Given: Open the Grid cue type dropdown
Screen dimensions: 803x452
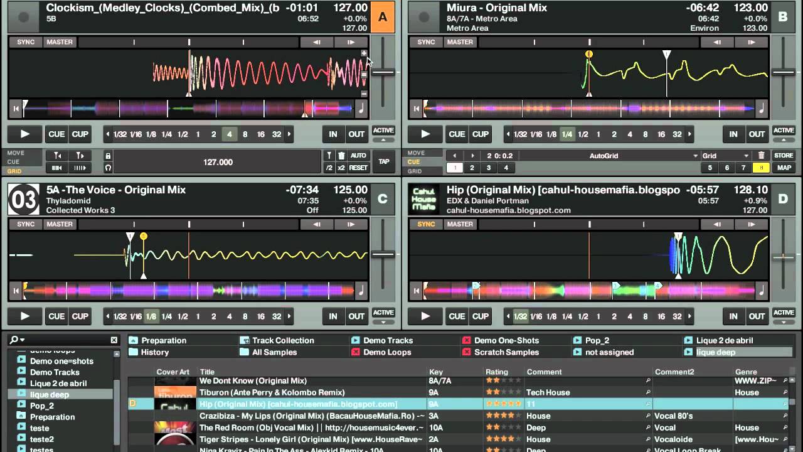Looking at the screenshot, I should coord(746,156).
